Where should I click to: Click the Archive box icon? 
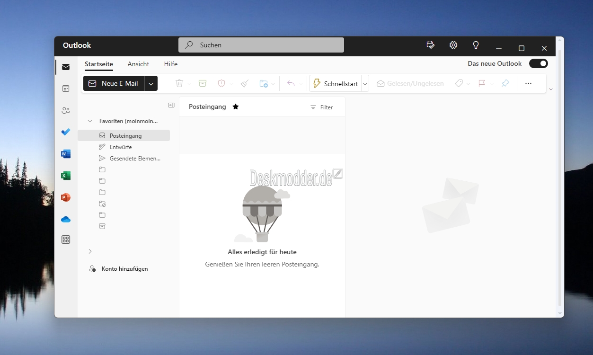point(203,83)
